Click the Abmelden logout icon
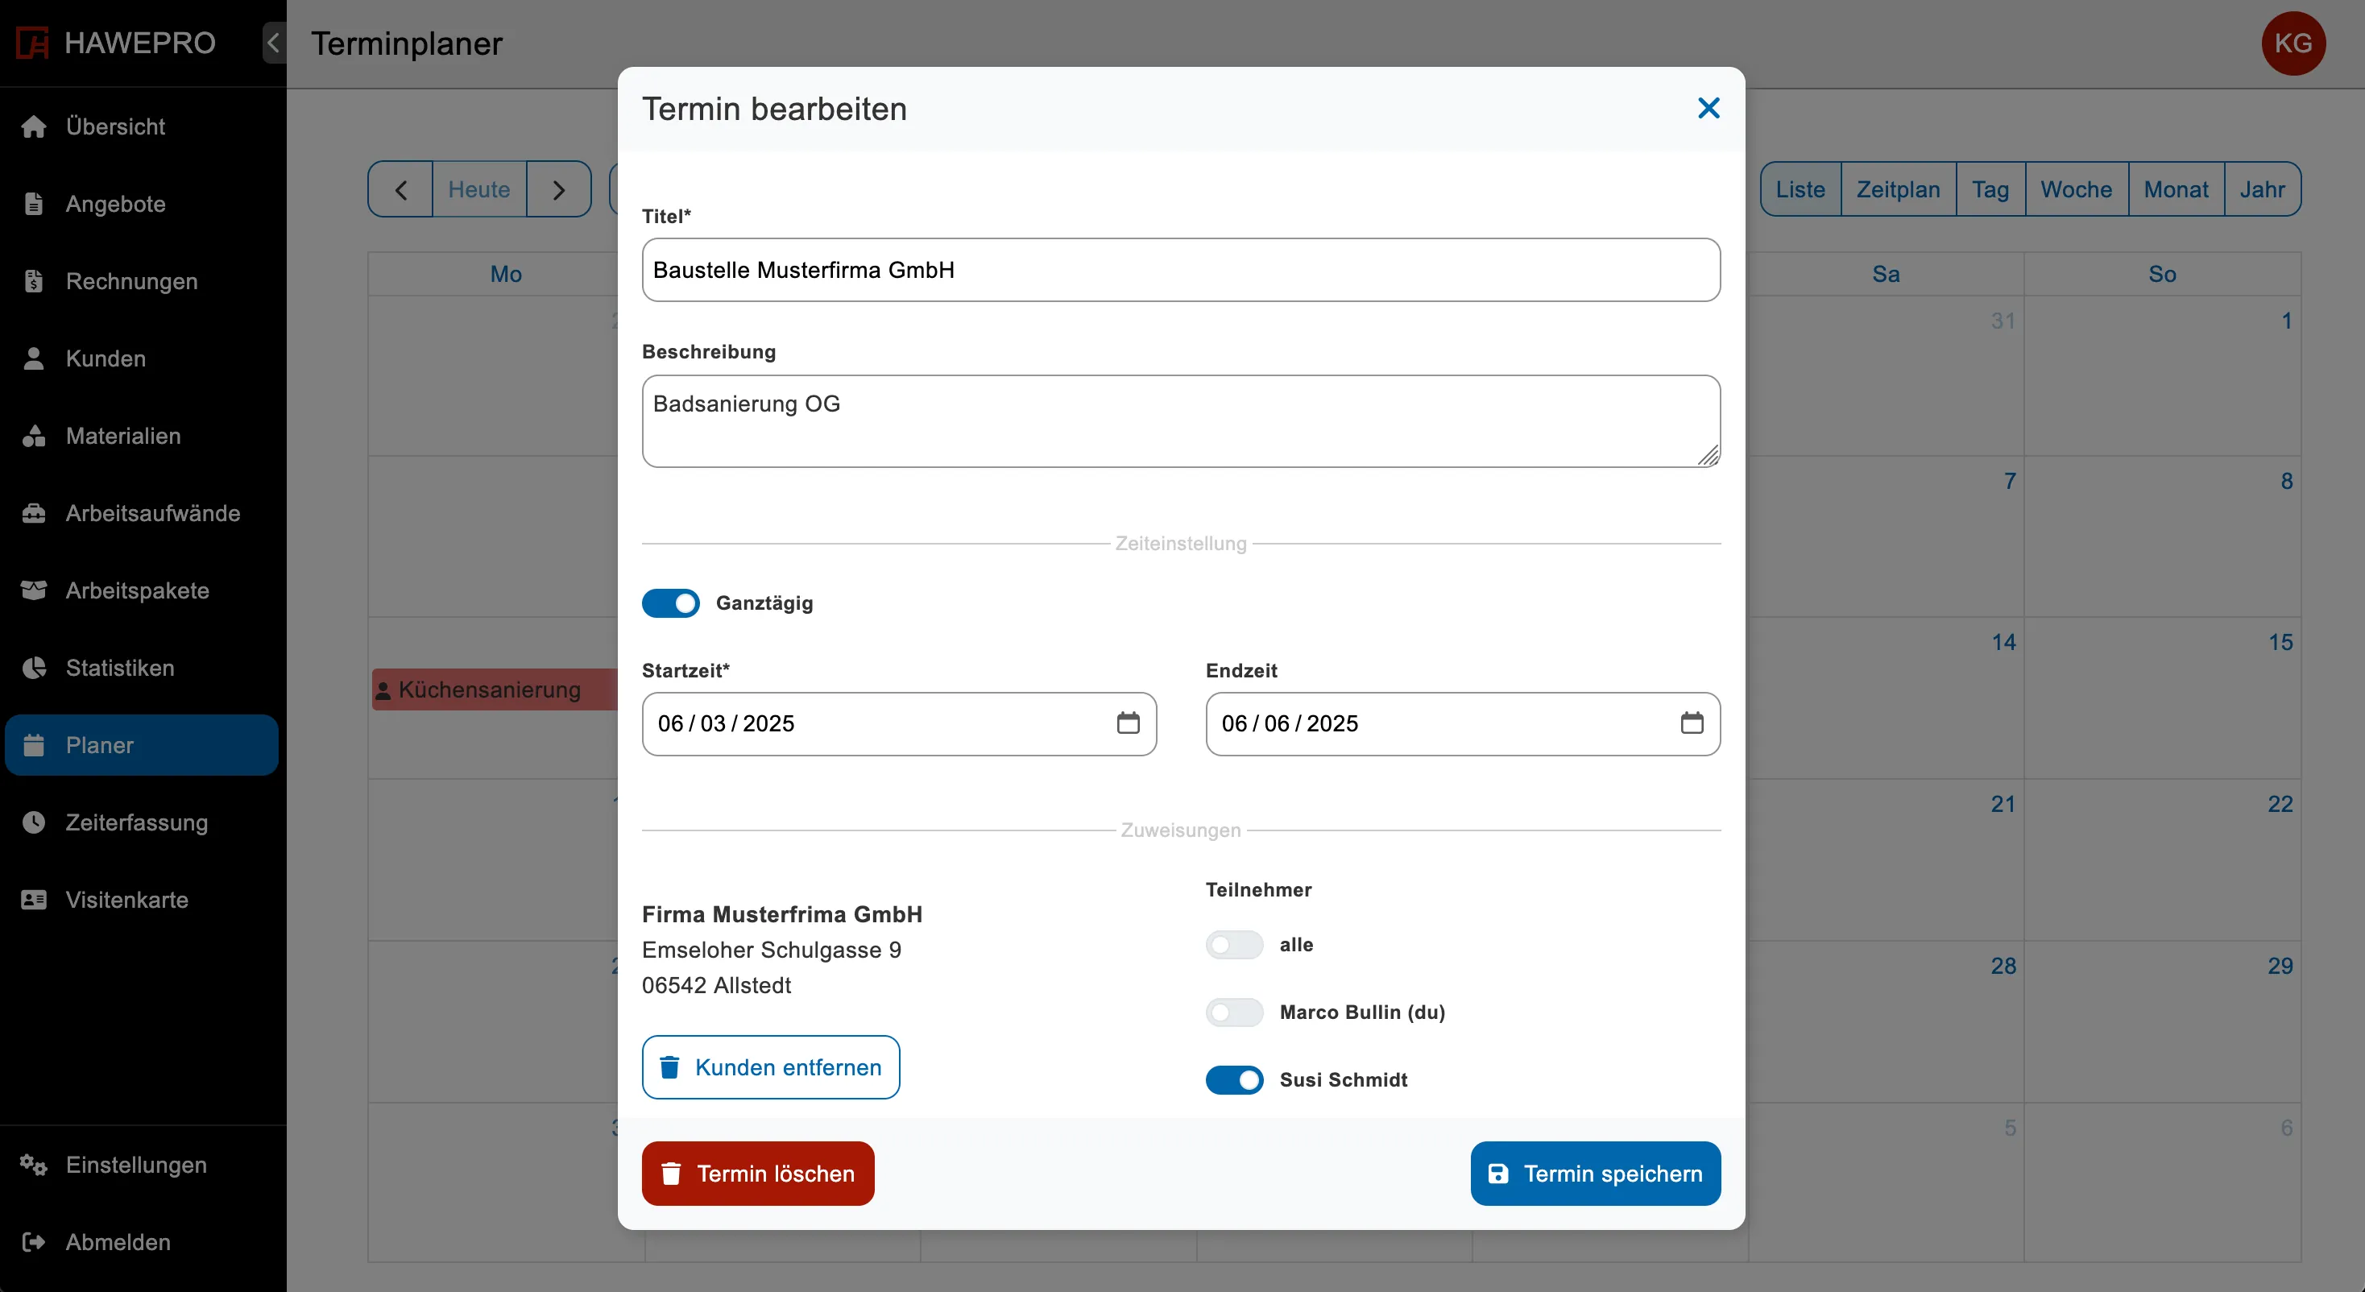The image size is (2365, 1292). point(34,1241)
